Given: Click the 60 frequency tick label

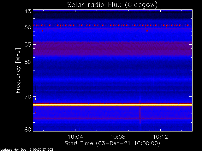Looking at the screenshot, I should click(28, 62).
